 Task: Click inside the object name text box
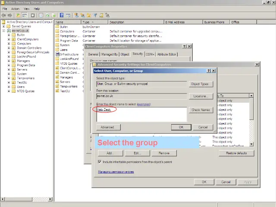click(142, 114)
